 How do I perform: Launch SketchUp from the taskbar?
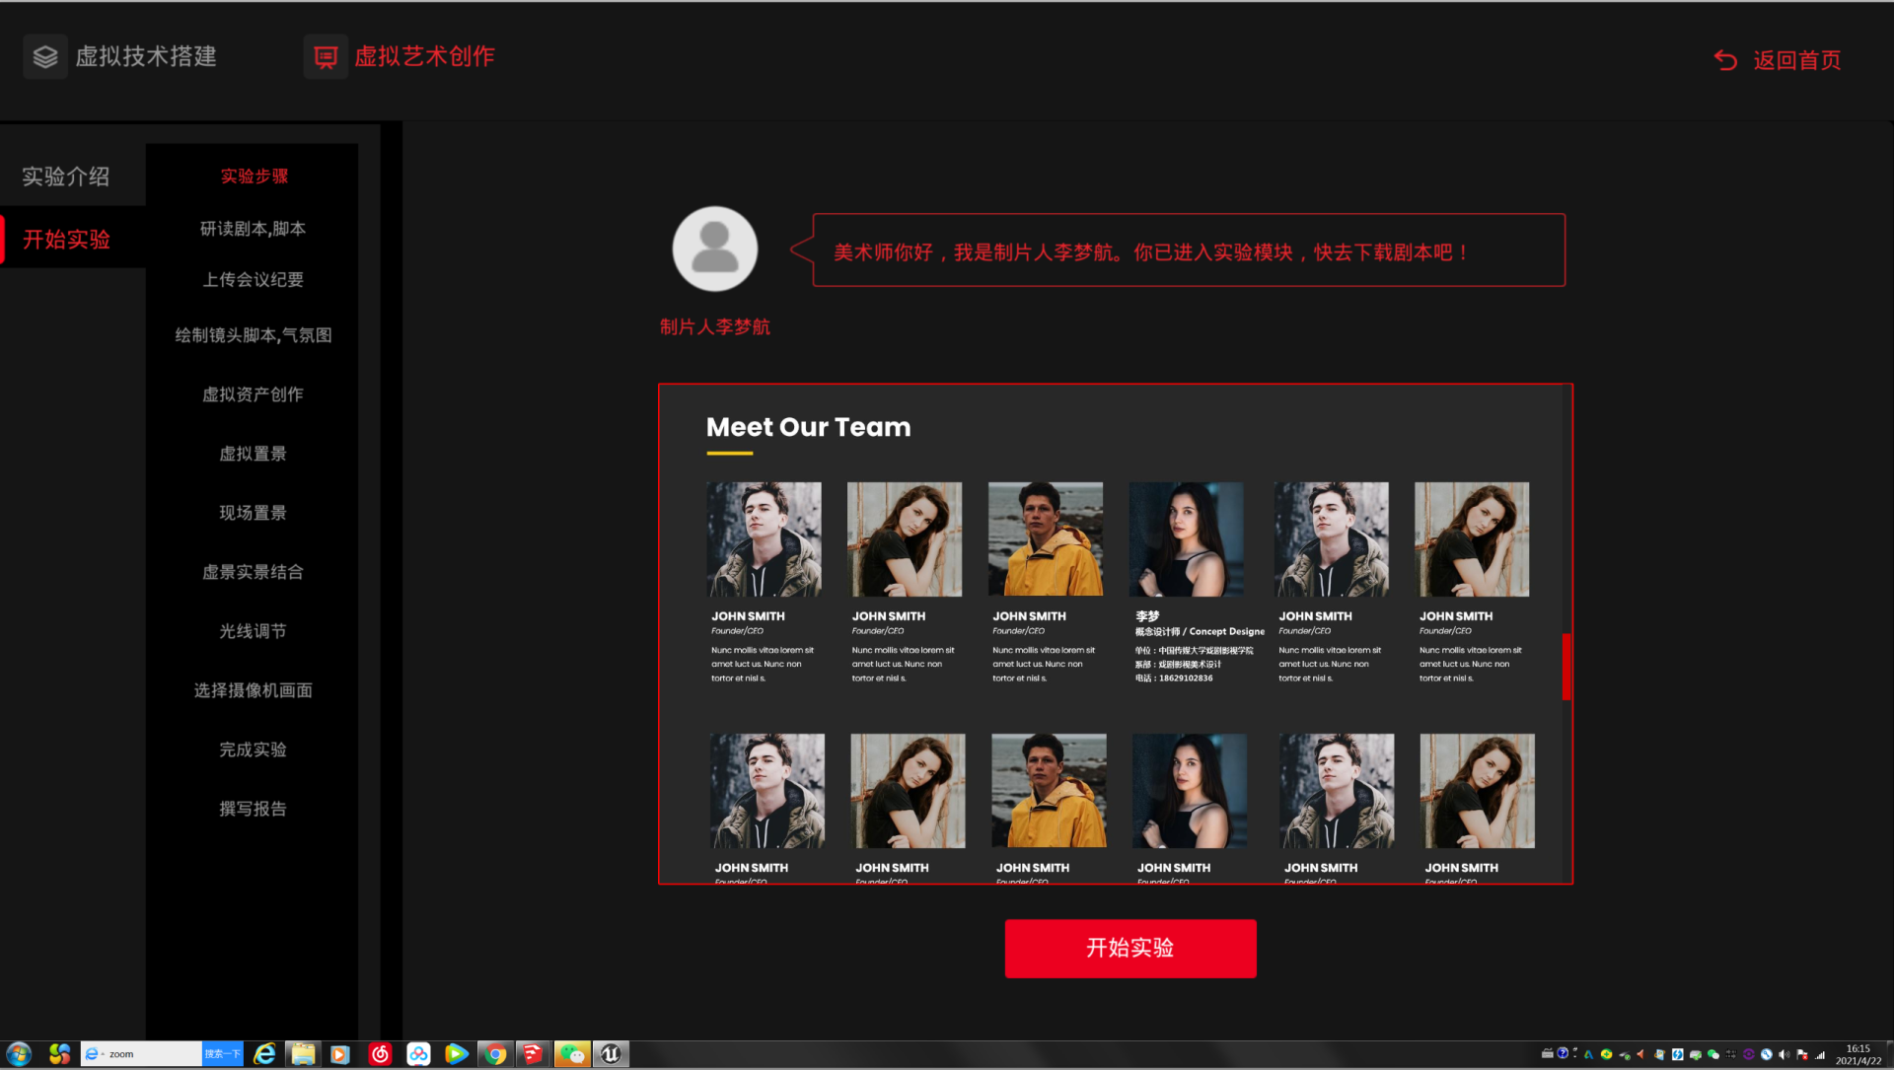tap(533, 1054)
